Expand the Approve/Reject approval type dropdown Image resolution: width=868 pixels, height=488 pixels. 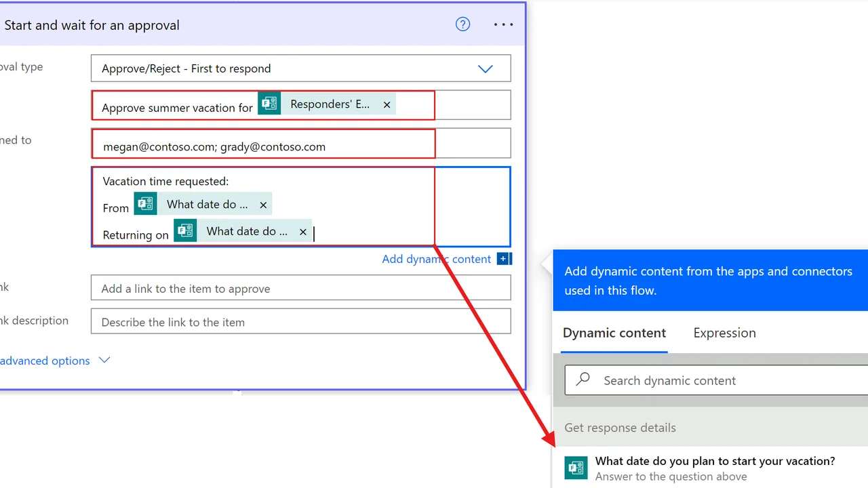pyautogui.click(x=486, y=68)
